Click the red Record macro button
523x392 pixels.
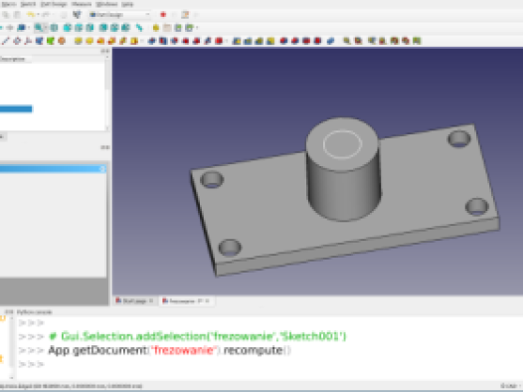tap(163, 15)
